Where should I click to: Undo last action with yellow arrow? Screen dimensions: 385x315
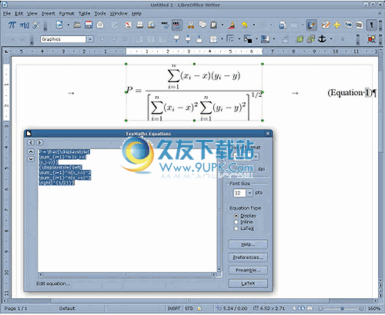point(245,25)
